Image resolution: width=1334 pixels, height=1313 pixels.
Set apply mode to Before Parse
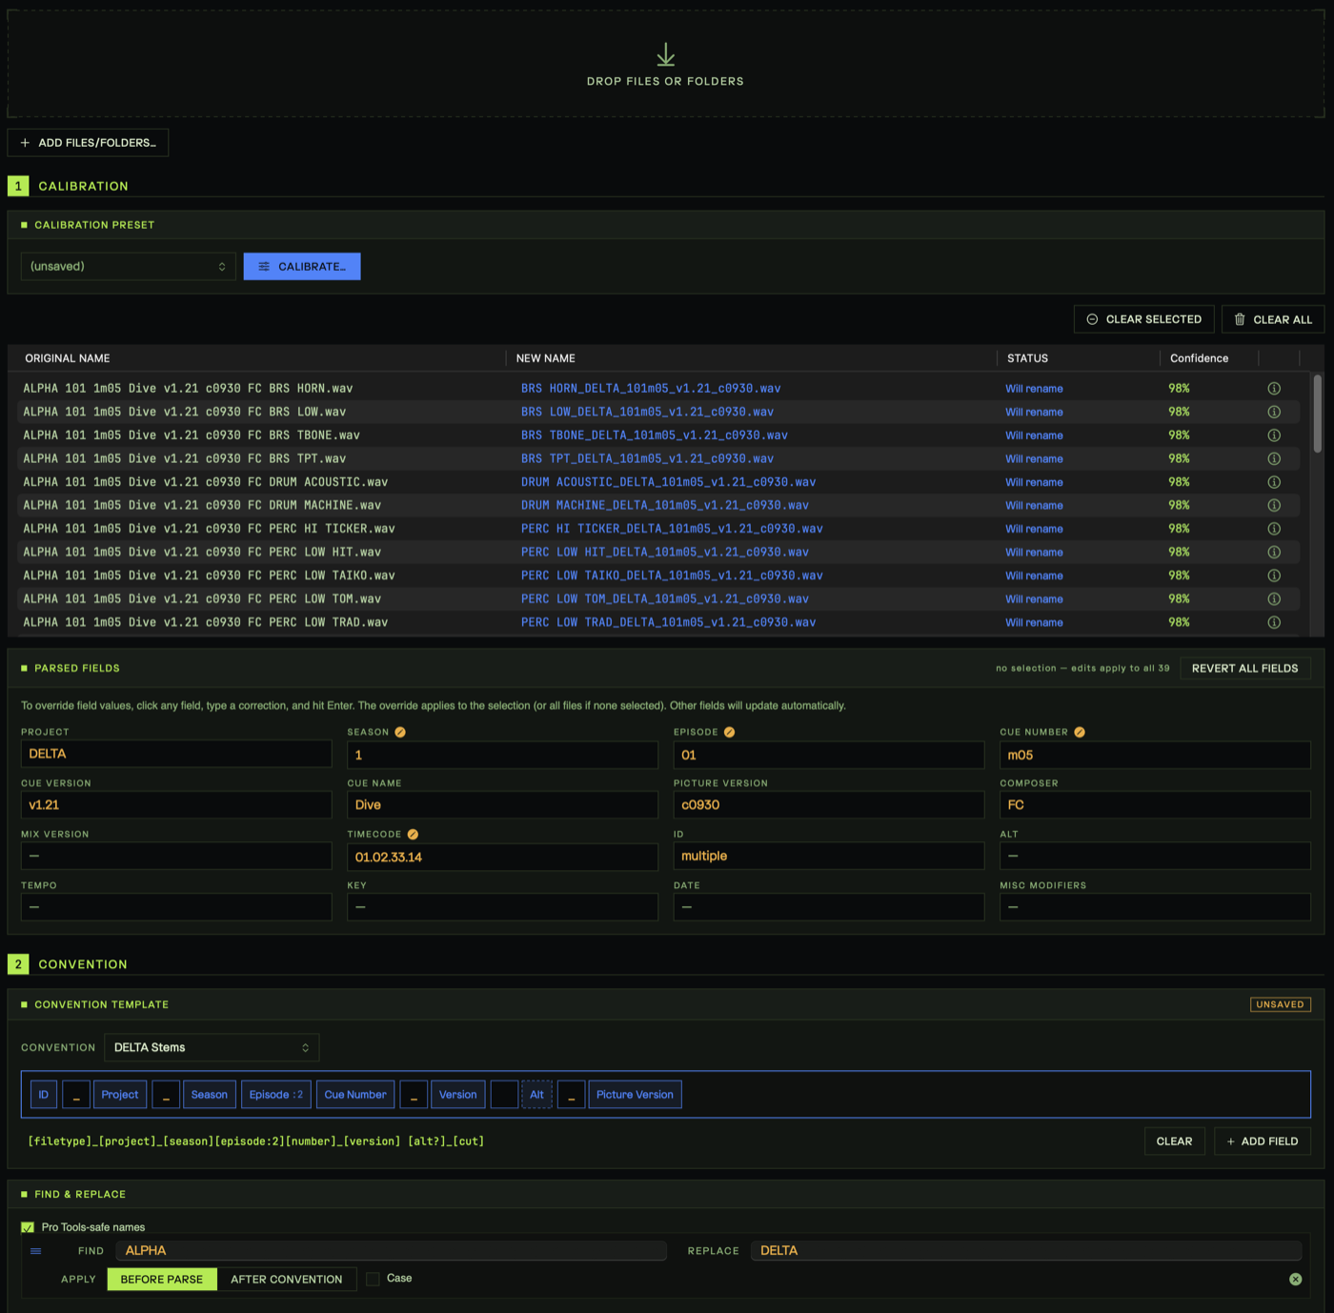click(162, 1279)
